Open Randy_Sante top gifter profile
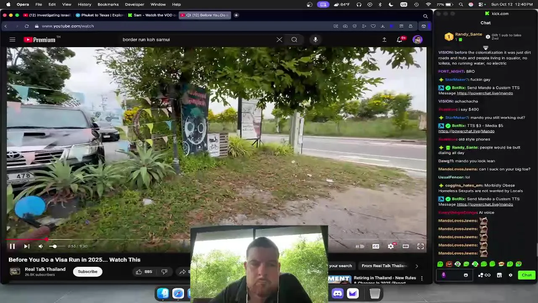The image size is (538, 303). [x=464, y=37]
